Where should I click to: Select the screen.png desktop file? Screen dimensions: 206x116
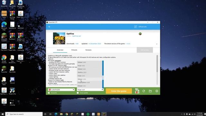(x=21, y=47)
